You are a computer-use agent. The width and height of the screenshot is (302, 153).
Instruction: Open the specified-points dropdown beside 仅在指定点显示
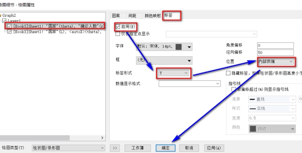(211, 34)
